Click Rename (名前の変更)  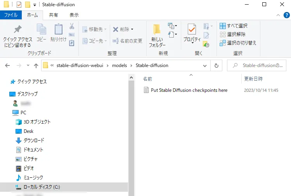128,41
